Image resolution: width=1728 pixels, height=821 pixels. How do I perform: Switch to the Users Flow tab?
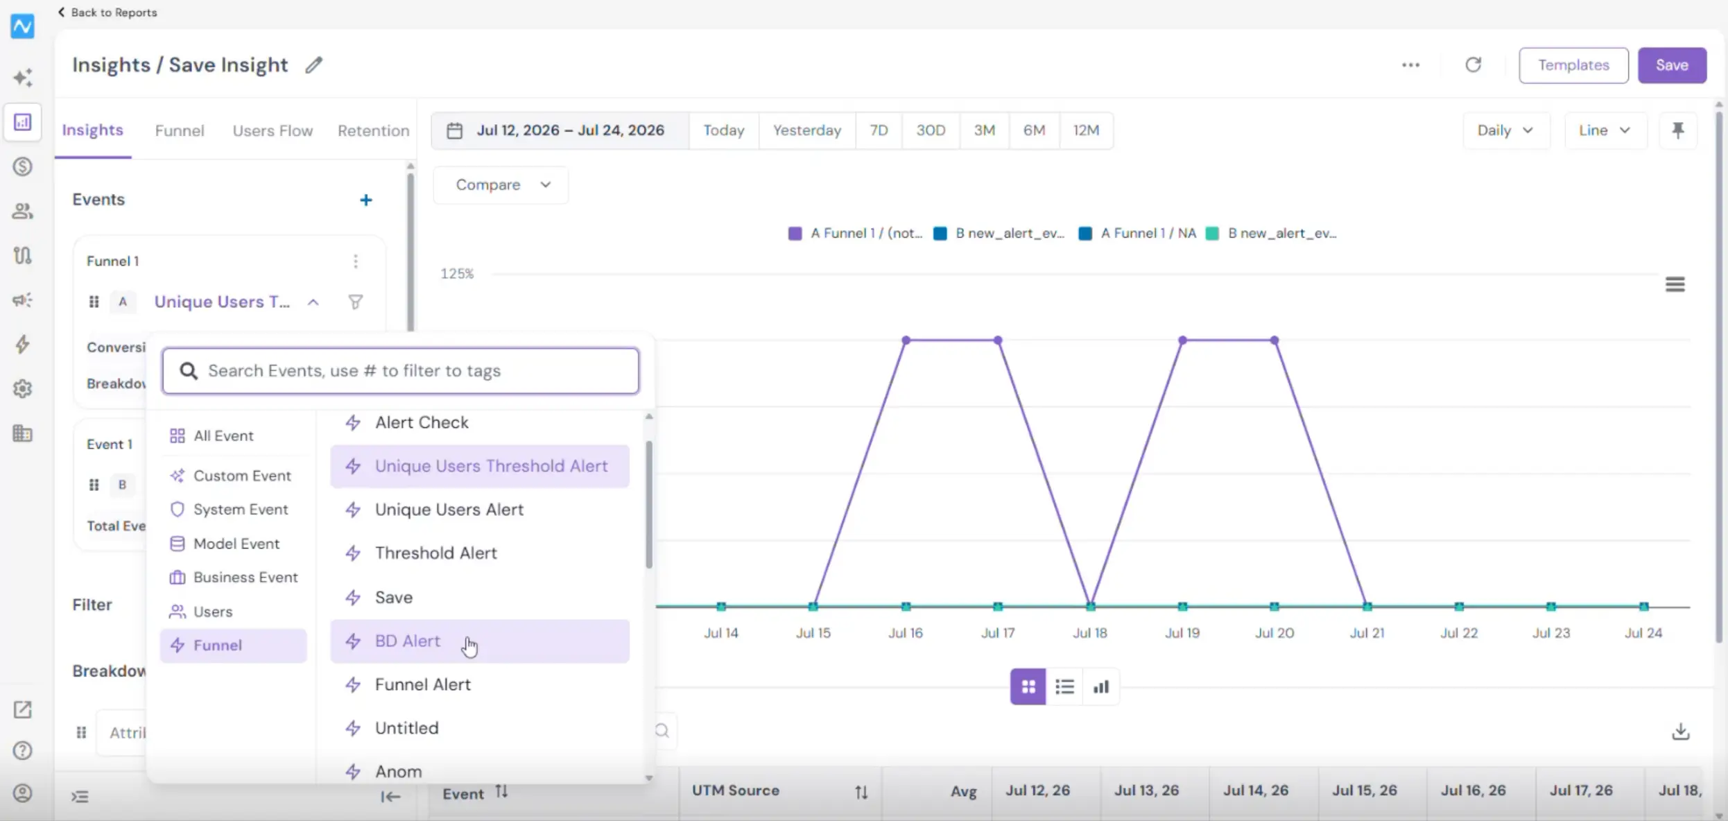coord(273,130)
